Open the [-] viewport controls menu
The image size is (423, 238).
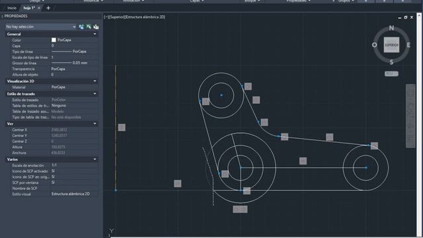(106, 17)
